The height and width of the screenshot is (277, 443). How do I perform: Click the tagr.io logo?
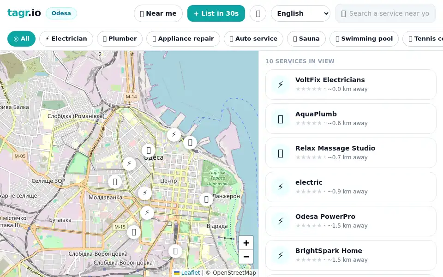pos(24,13)
